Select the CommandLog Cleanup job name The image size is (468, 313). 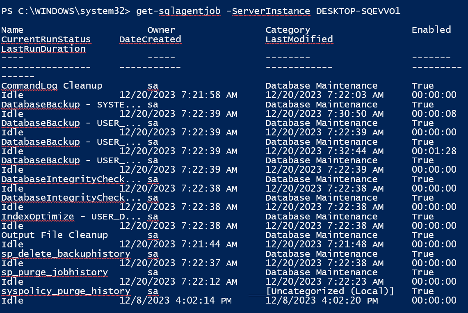coord(52,86)
